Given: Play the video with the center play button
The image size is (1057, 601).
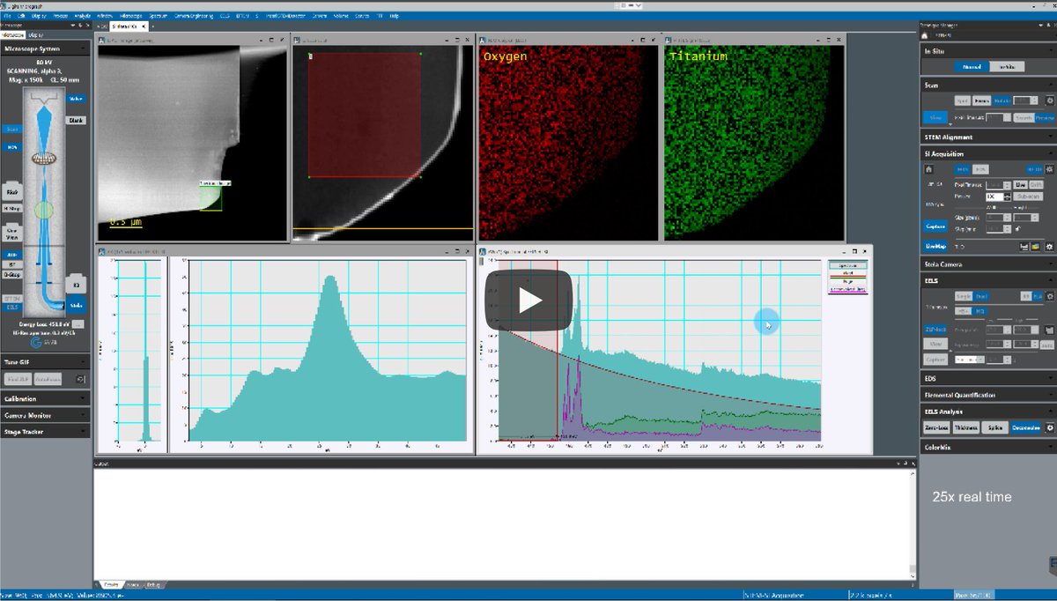Looking at the screenshot, I should tap(528, 300).
